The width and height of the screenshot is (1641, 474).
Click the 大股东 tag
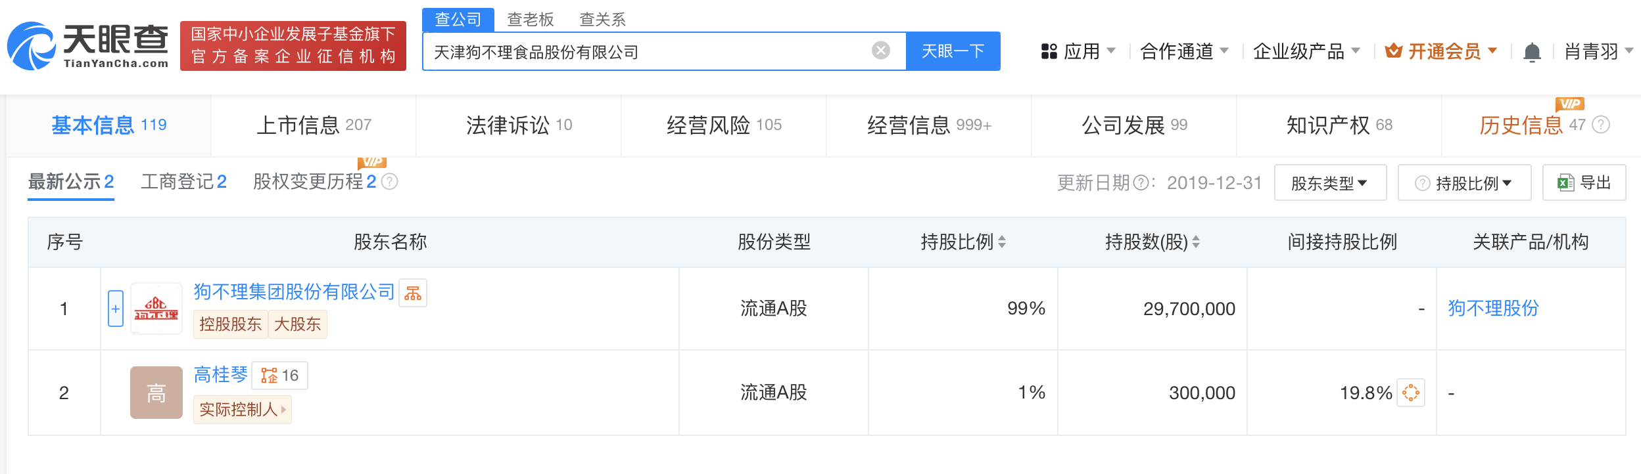297,324
